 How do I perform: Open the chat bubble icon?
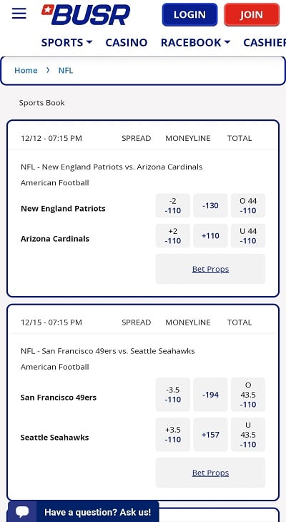22,512
